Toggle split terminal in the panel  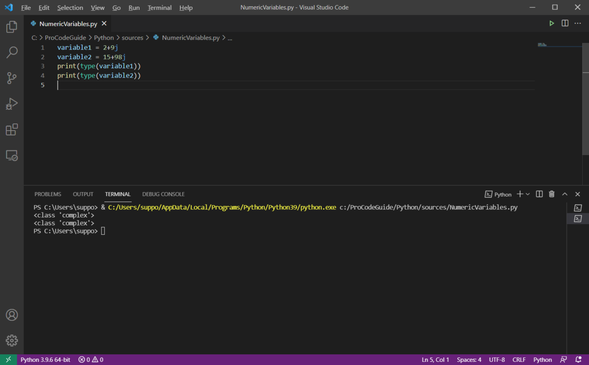(539, 194)
